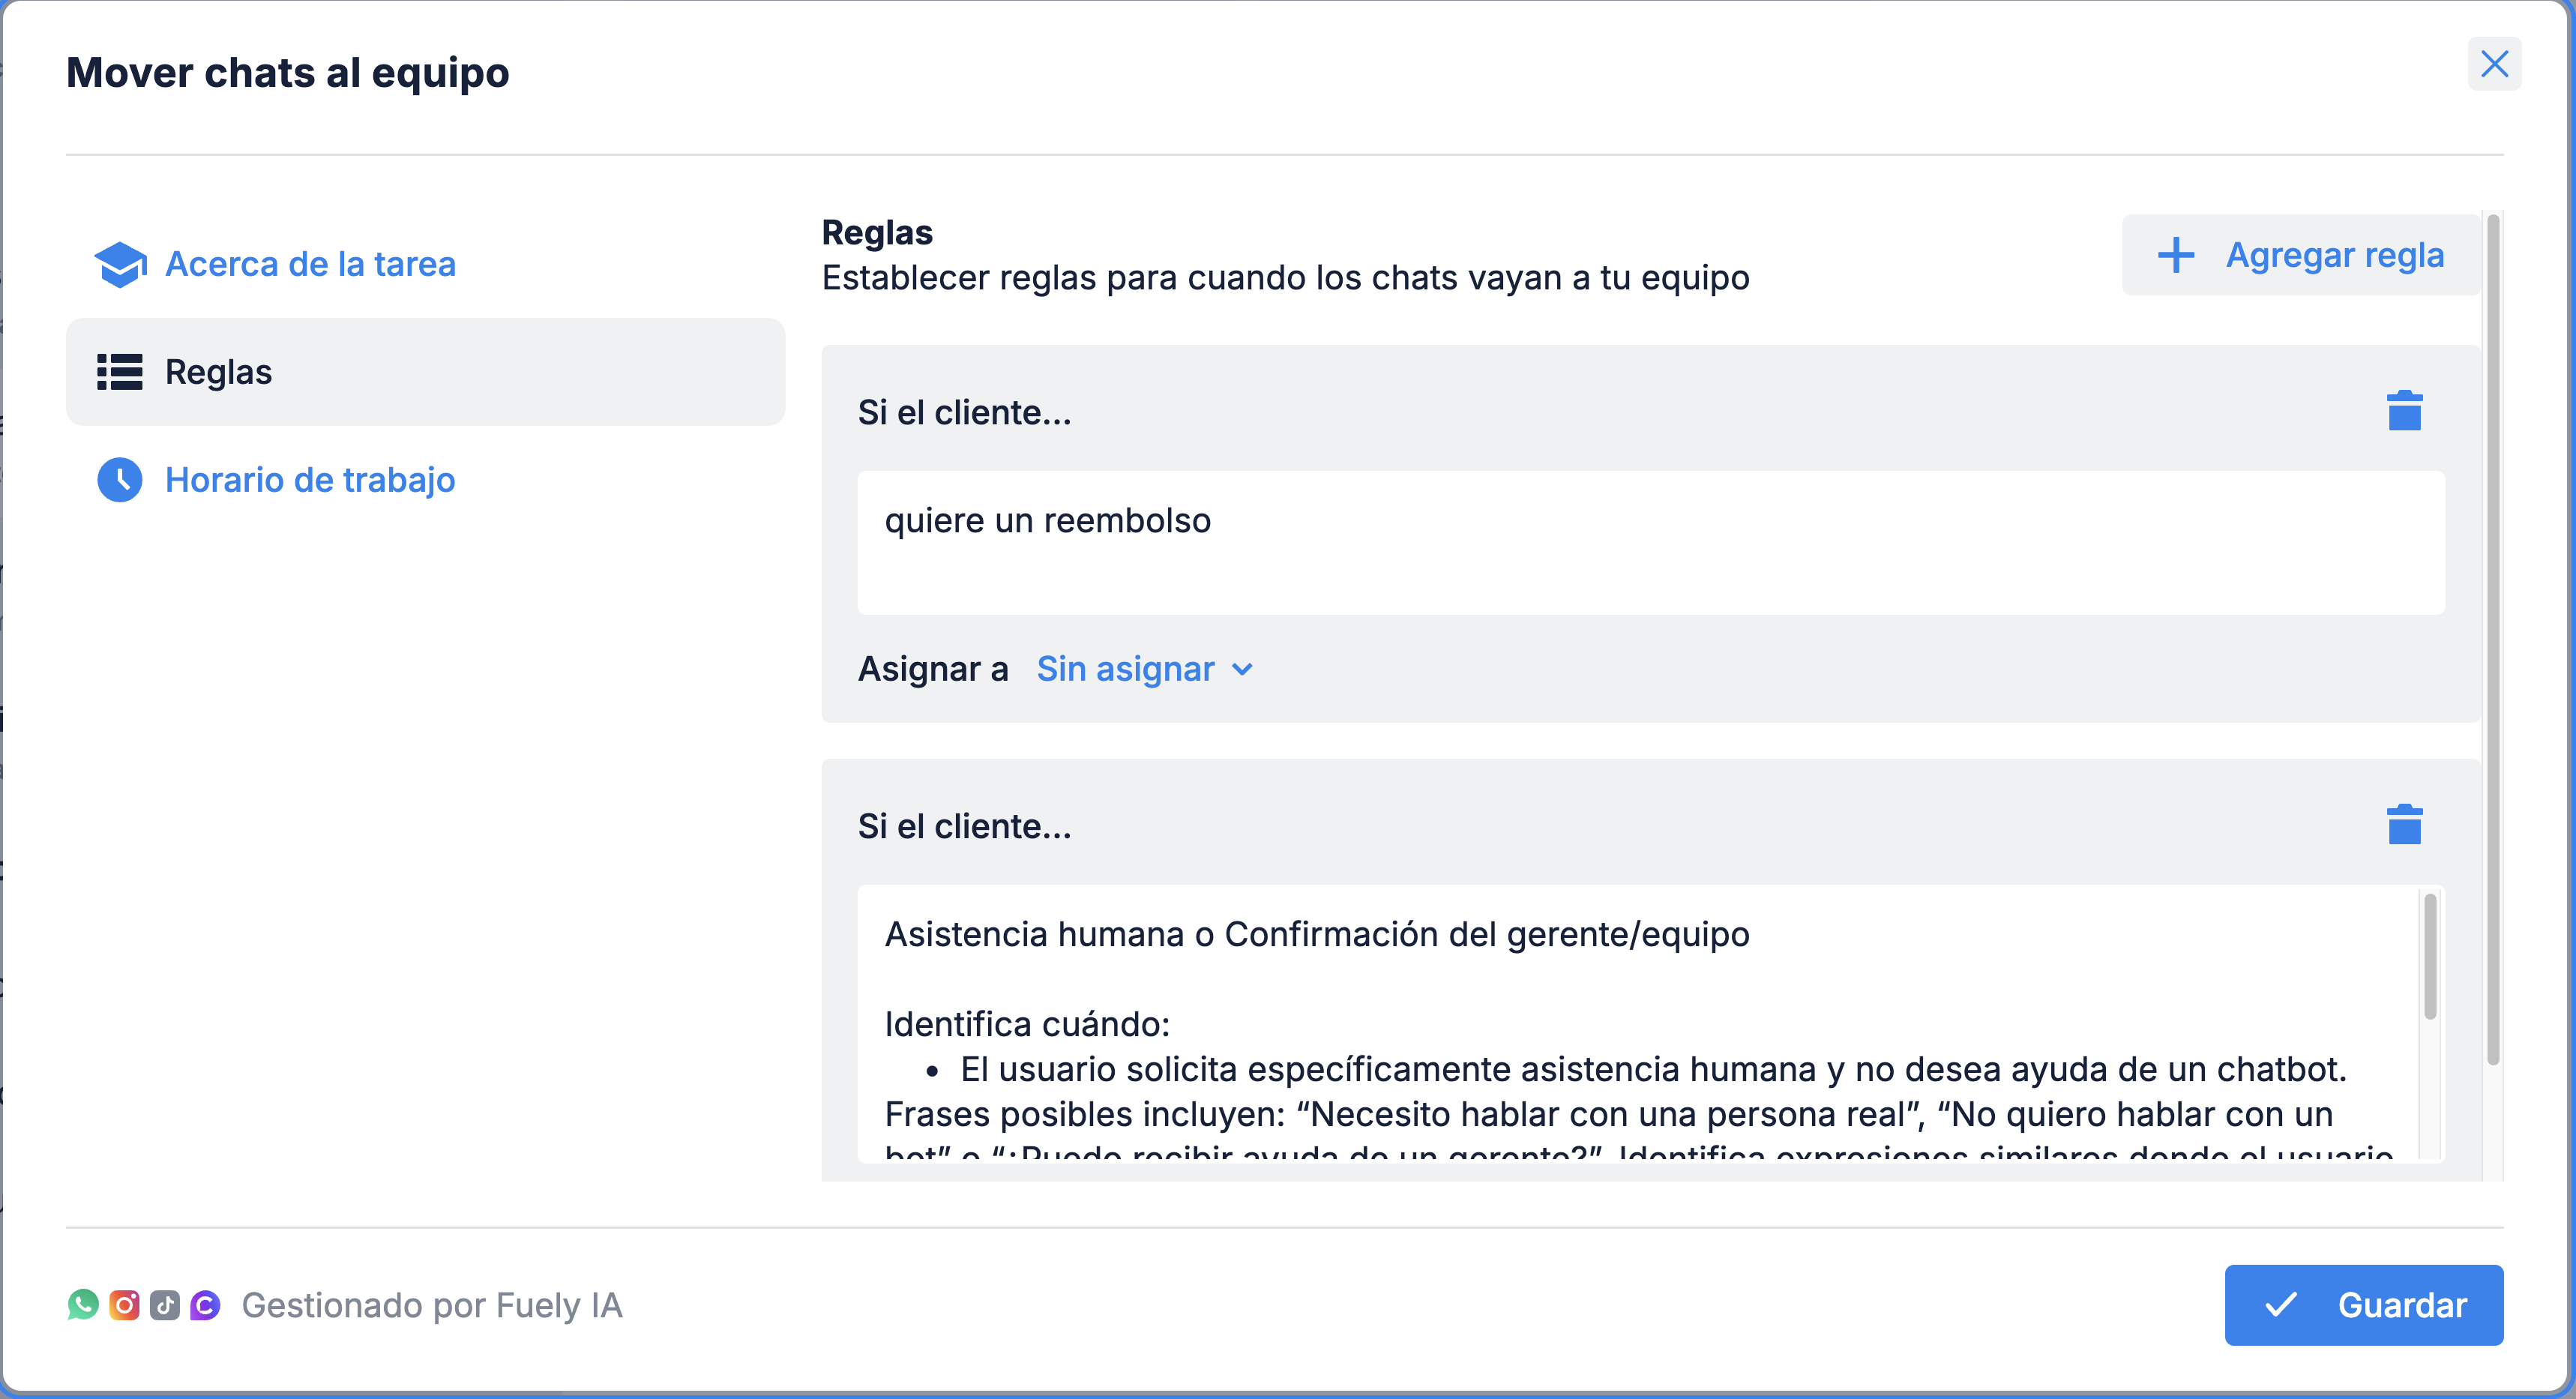Delete the second rule using its trash icon
2576x1399 pixels.
[x=2404, y=825]
